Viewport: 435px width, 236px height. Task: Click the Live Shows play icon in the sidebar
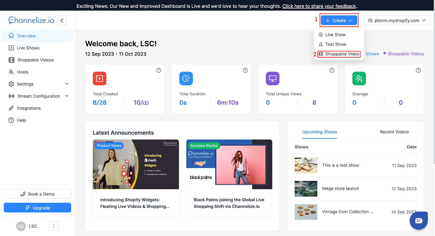pos(11,48)
